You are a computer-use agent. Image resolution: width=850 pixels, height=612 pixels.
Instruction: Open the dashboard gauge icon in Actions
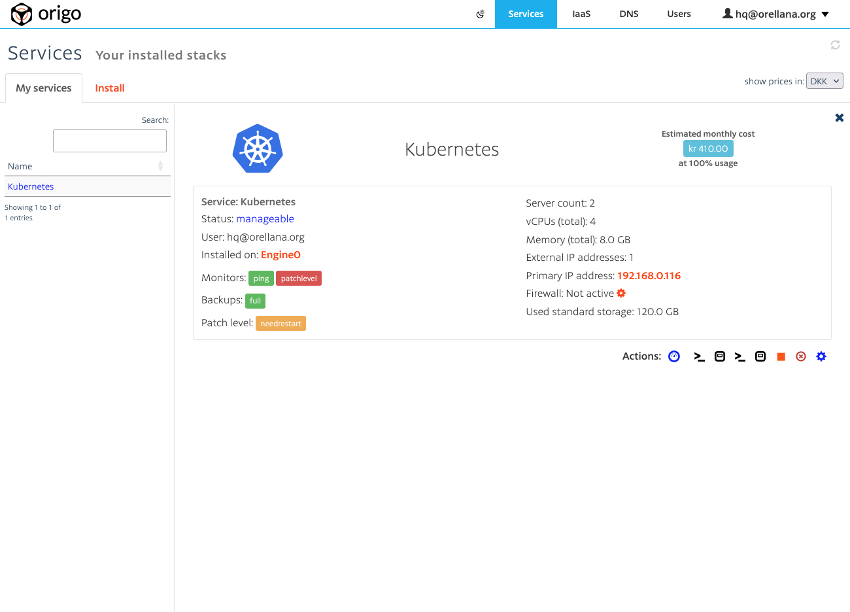tap(674, 356)
